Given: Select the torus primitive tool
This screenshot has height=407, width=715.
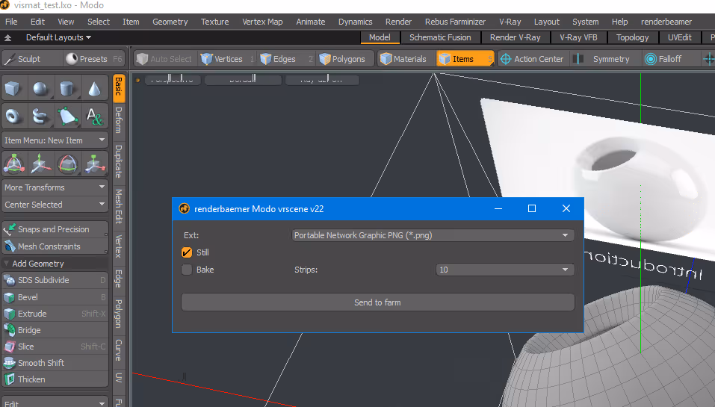Looking at the screenshot, I should coord(13,116).
